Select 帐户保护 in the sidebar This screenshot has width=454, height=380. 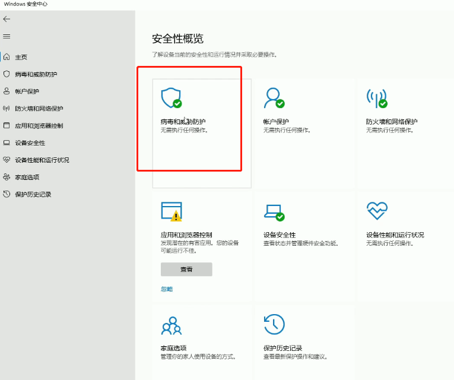[27, 91]
